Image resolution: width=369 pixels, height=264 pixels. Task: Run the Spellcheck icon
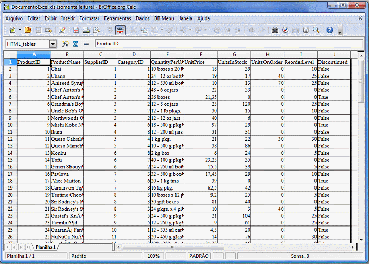point(110,30)
